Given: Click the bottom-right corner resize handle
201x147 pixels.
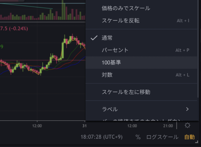Looking at the screenshot, I should click(196, 141).
